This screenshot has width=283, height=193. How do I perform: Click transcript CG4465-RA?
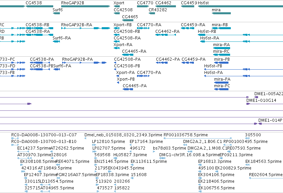tap(134, 51)
